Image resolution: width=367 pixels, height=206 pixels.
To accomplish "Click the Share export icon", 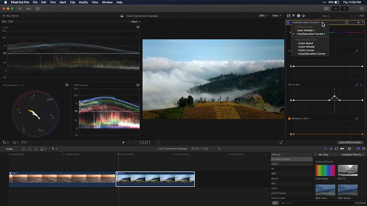I will [x=362, y=9].
